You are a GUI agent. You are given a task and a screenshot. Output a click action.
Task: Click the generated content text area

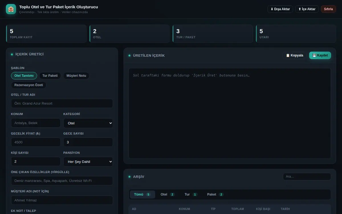click(230, 113)
